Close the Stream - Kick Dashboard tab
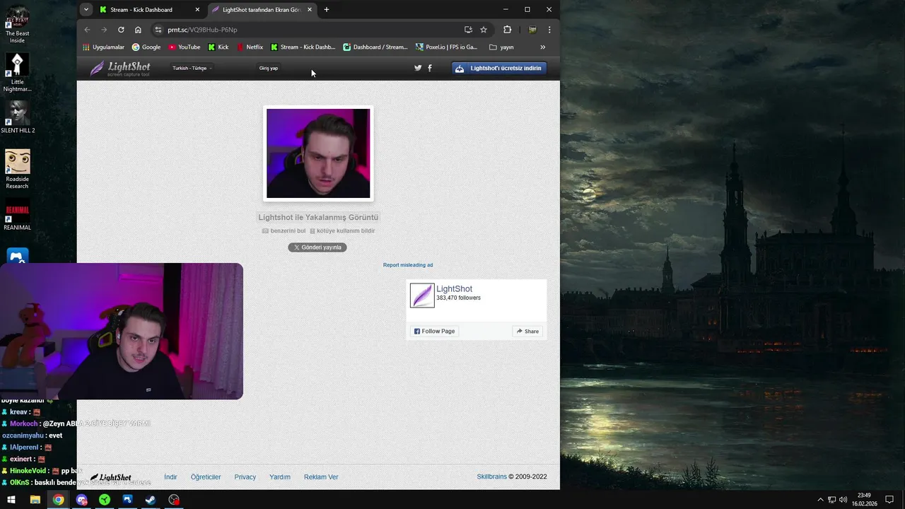905x509 pixels. click(x=197, y=10)
